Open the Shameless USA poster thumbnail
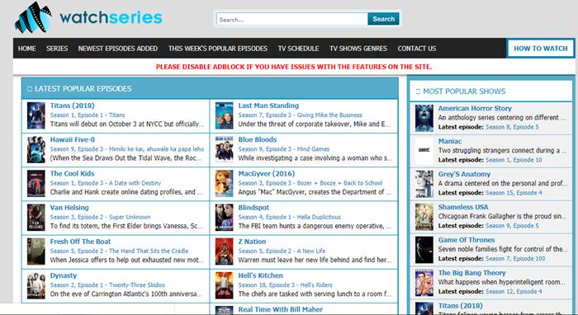578x315 pixels. coord(424,217)
